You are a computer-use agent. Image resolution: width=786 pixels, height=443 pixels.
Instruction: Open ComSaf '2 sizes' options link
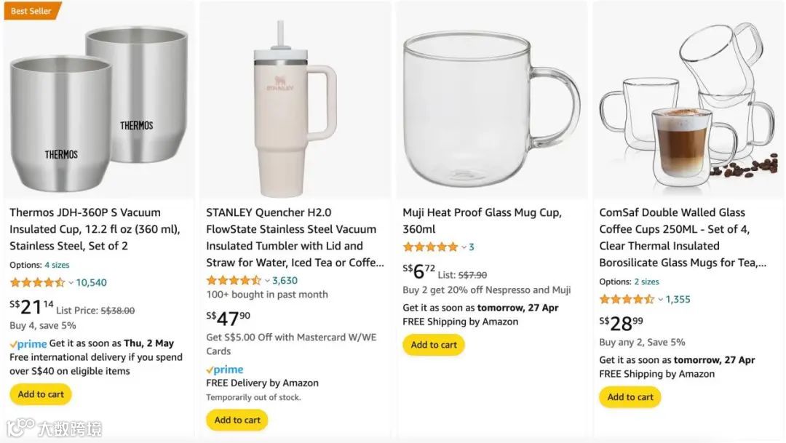tap(646, 282)
